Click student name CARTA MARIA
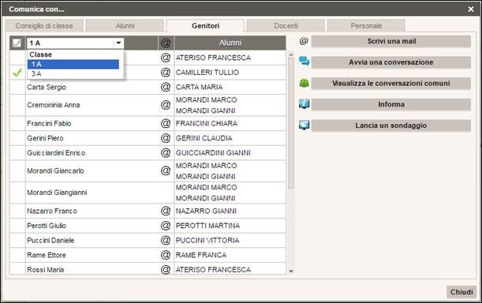Screen dimensions: 482x303 [200, 87]
